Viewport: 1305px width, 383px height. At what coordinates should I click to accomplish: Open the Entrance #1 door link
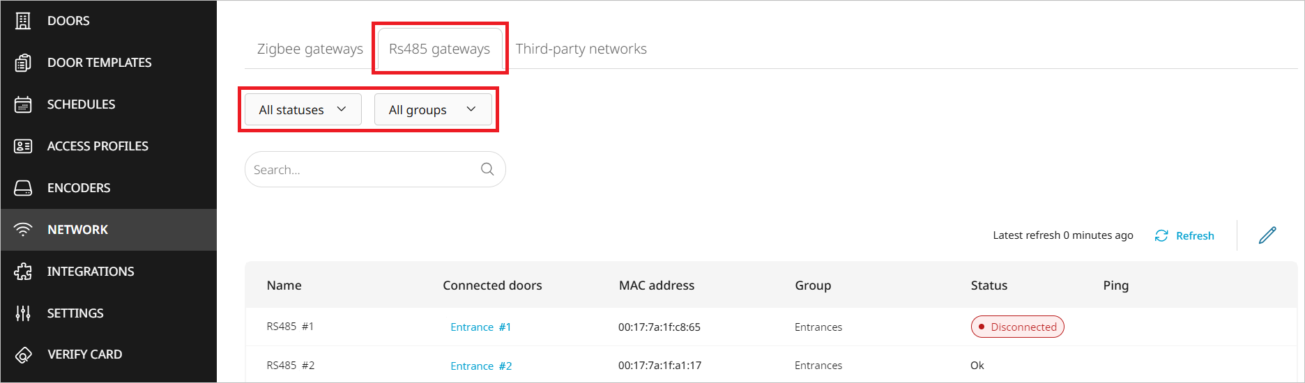click(480, 327)
